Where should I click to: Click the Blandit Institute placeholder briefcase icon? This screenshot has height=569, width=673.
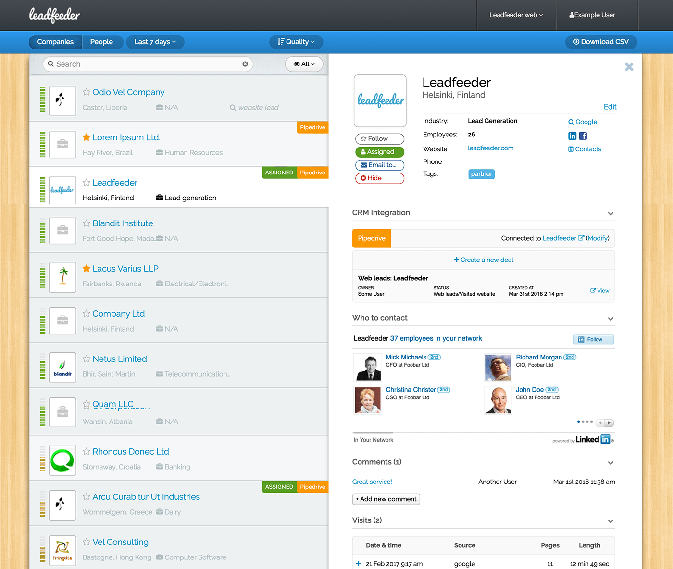tap(62, 230)
